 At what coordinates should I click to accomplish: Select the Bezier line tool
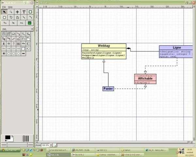pyautogui.click(x=21, y=23)
